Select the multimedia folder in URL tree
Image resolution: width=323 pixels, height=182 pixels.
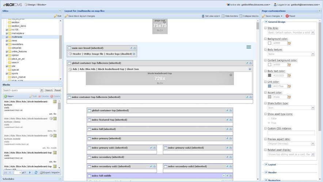(17, 37)
